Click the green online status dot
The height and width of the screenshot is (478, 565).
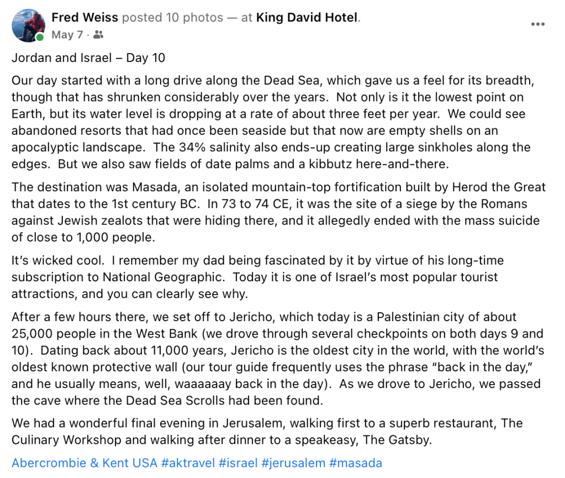coord(40,38)
